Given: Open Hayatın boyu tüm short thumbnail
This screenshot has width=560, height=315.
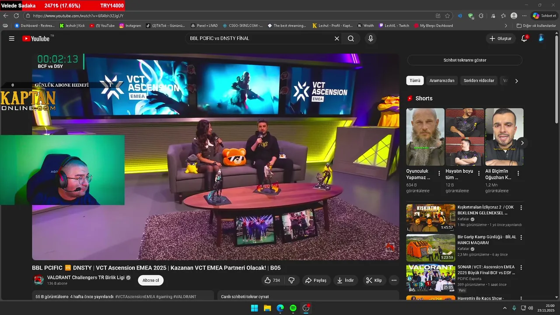Looking at the screenshot, I should click(465, 137).
